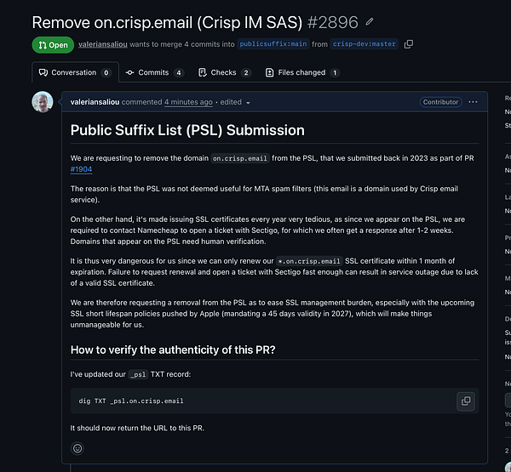Open the Commits tab

point(155,72)
